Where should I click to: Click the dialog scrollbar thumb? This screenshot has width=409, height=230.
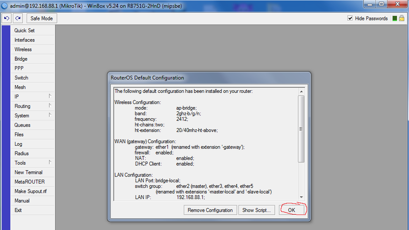(301, 129)
